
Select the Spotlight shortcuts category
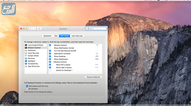[31, 61]
